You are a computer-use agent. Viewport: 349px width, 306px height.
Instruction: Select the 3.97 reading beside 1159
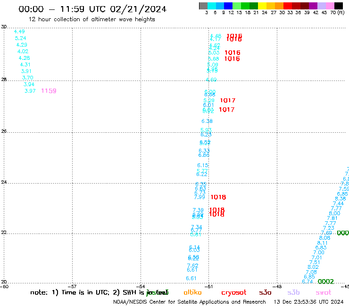point(30,91)
